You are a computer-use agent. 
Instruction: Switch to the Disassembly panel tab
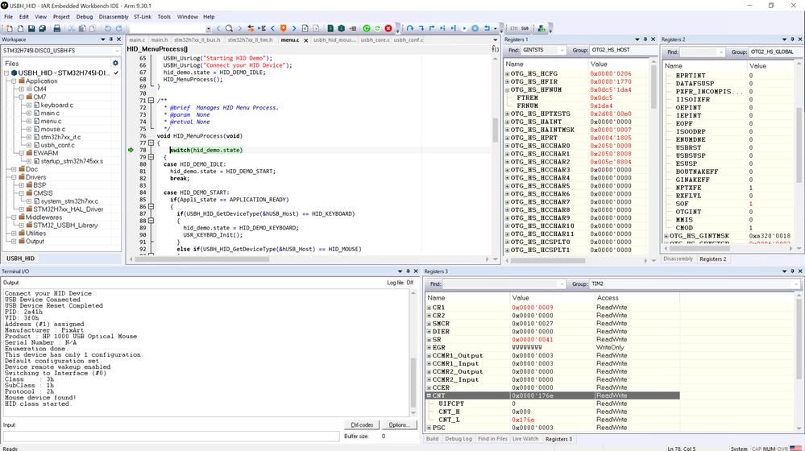point(678,259)
